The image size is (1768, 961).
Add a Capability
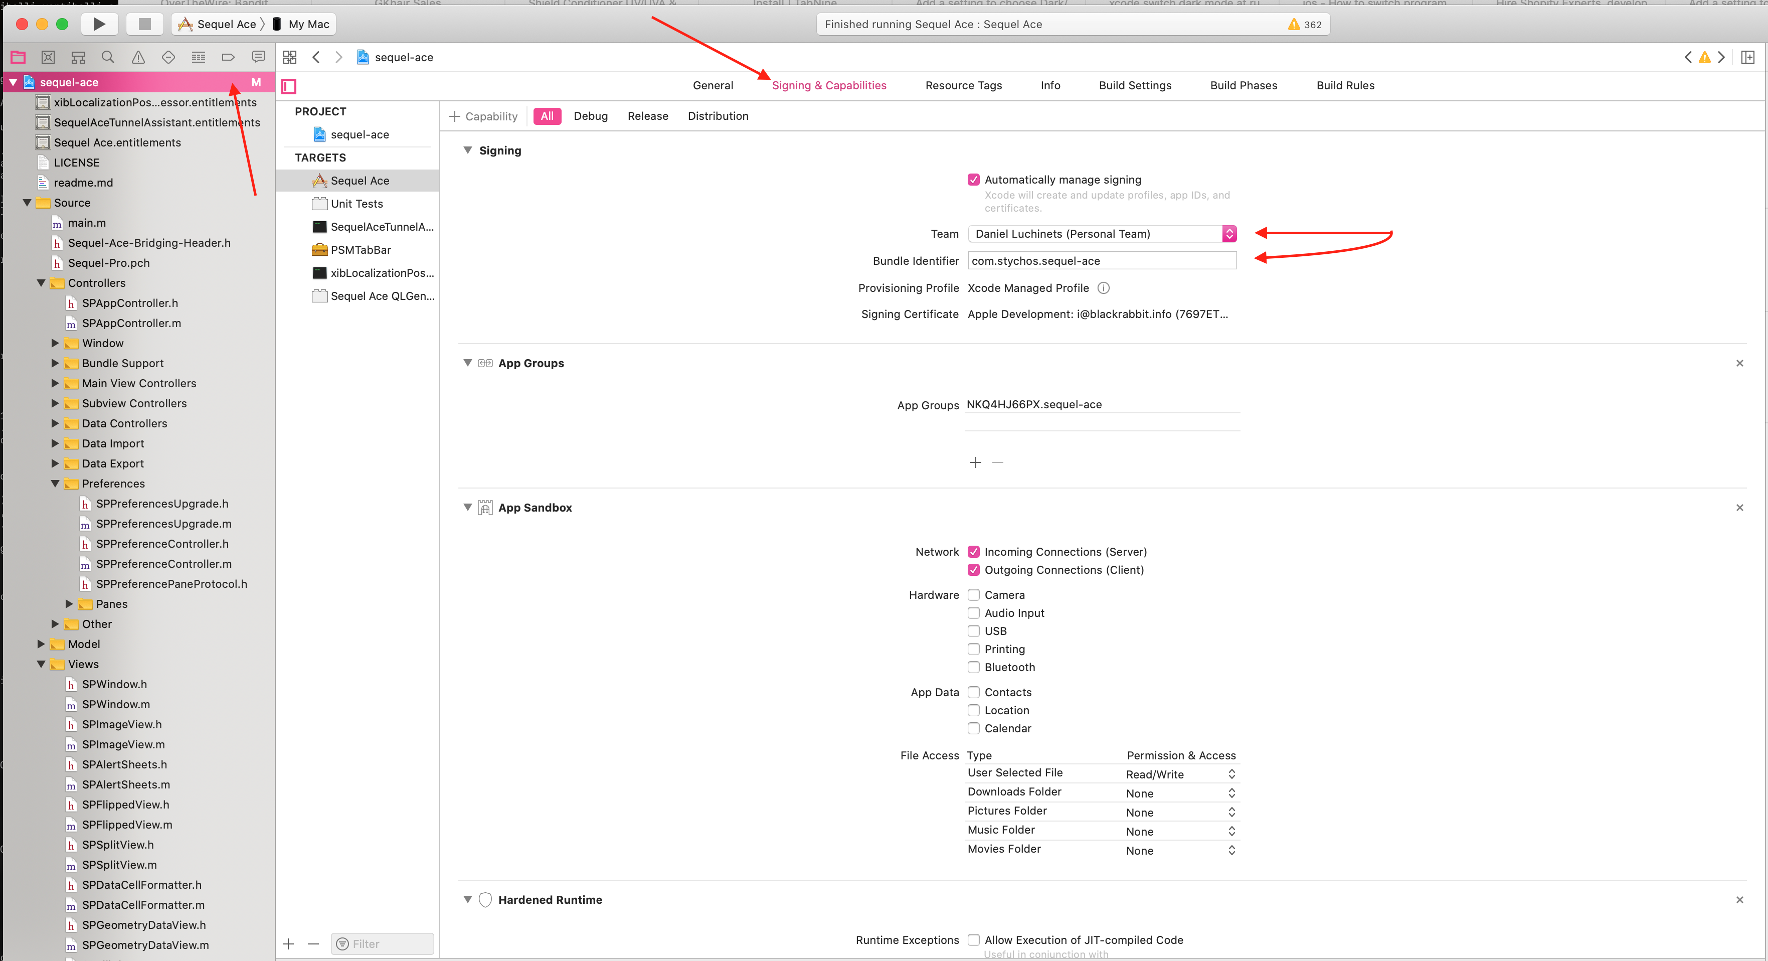coord(483,117)
